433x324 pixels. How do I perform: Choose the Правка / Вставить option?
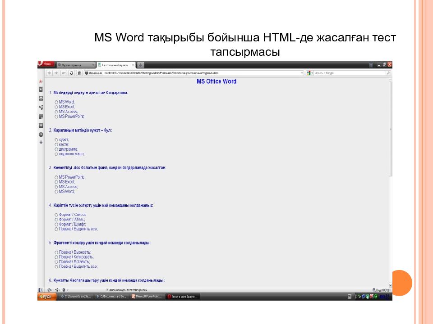coord(56,262)
